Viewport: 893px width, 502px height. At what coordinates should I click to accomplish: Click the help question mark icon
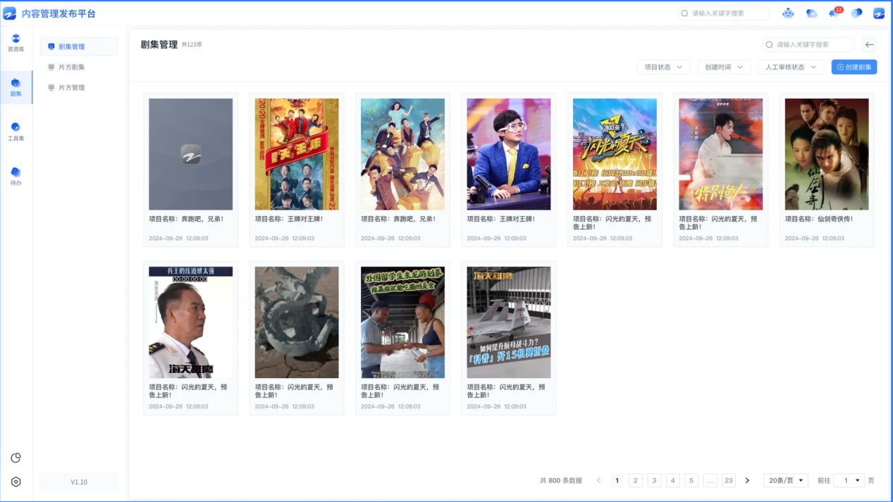point(857,13)
